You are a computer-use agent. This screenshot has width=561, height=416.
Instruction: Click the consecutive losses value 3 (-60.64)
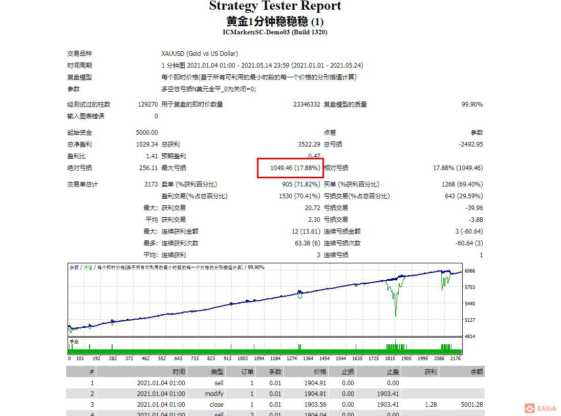(x=469, y=232)
